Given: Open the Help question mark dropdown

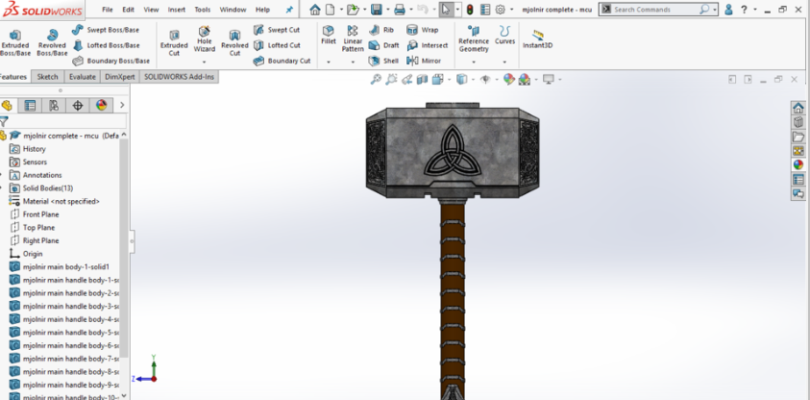Looking at the screenshot, I should pyautogui.click(x=754, y=10).
